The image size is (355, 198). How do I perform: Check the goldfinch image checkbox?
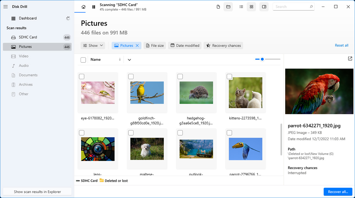coord(131,77)
